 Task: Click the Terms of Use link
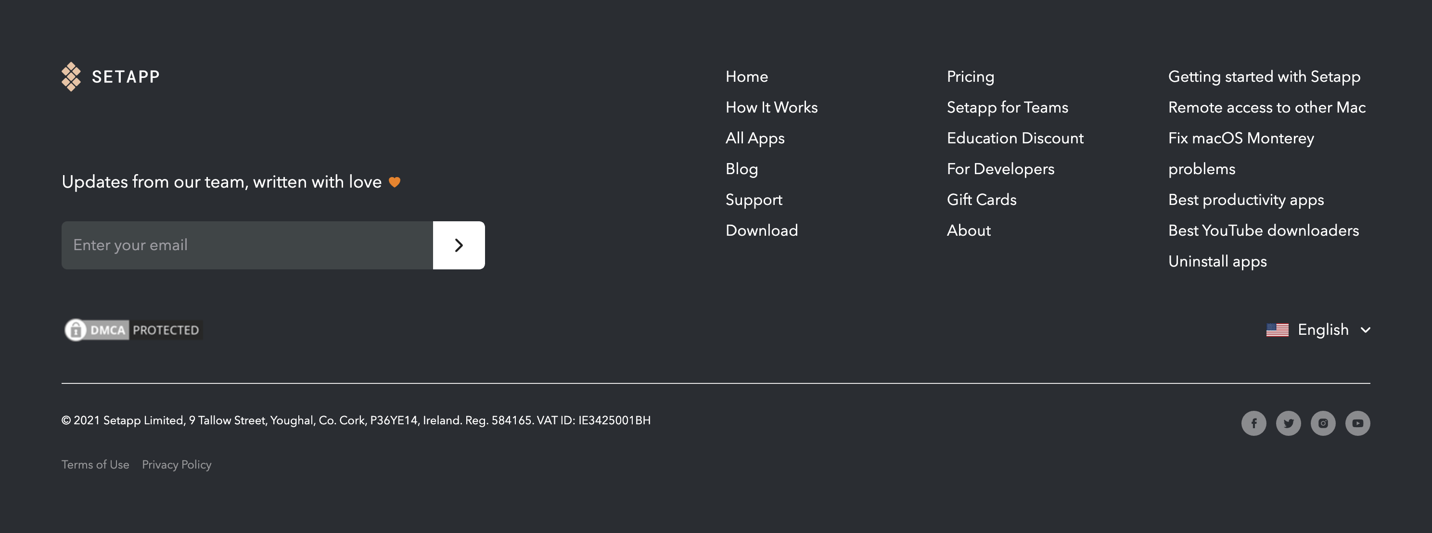tap(95, 465)
